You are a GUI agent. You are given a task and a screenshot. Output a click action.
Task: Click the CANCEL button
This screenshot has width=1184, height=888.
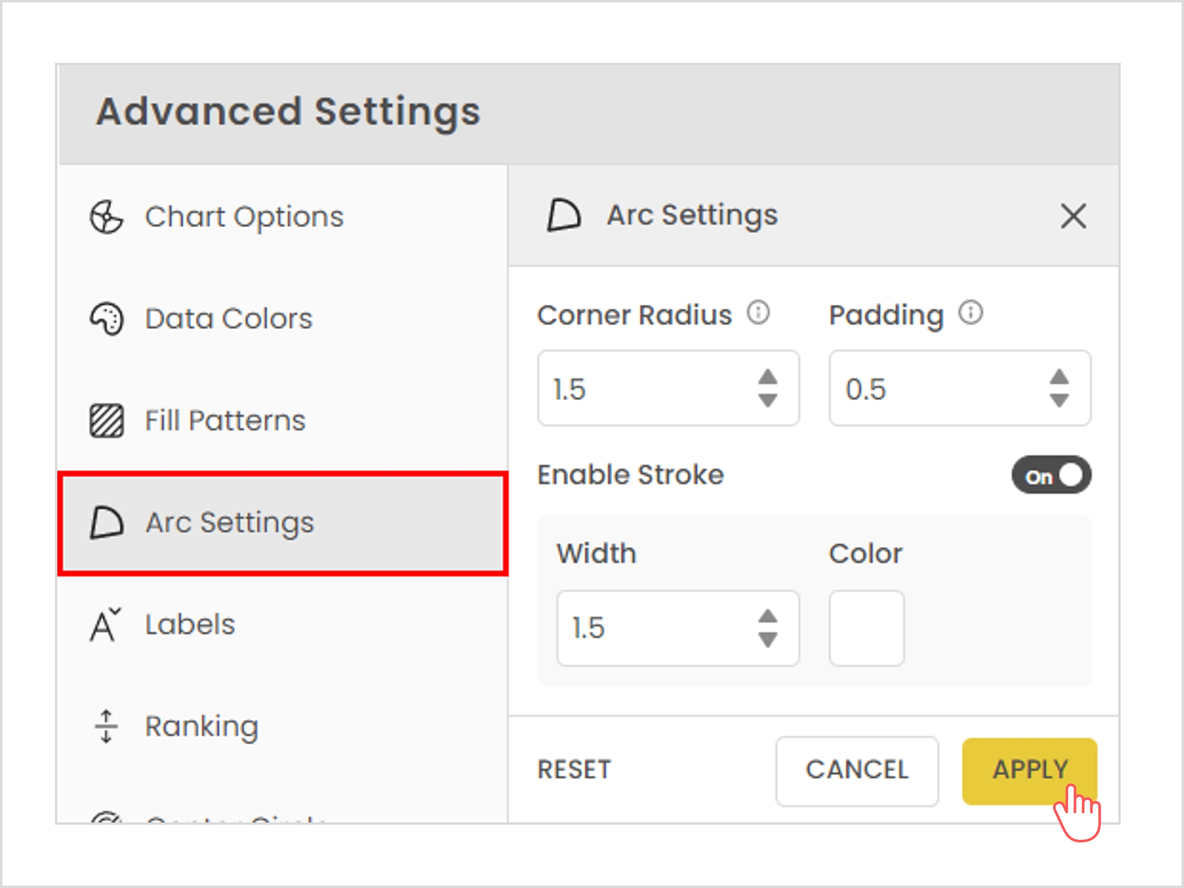(x=857, y=770)
